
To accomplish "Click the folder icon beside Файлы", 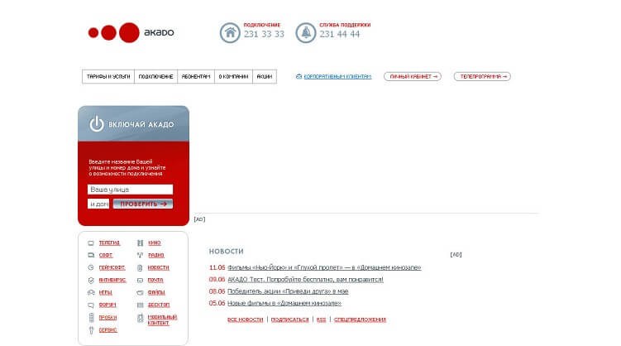I will tap(140, 292).
